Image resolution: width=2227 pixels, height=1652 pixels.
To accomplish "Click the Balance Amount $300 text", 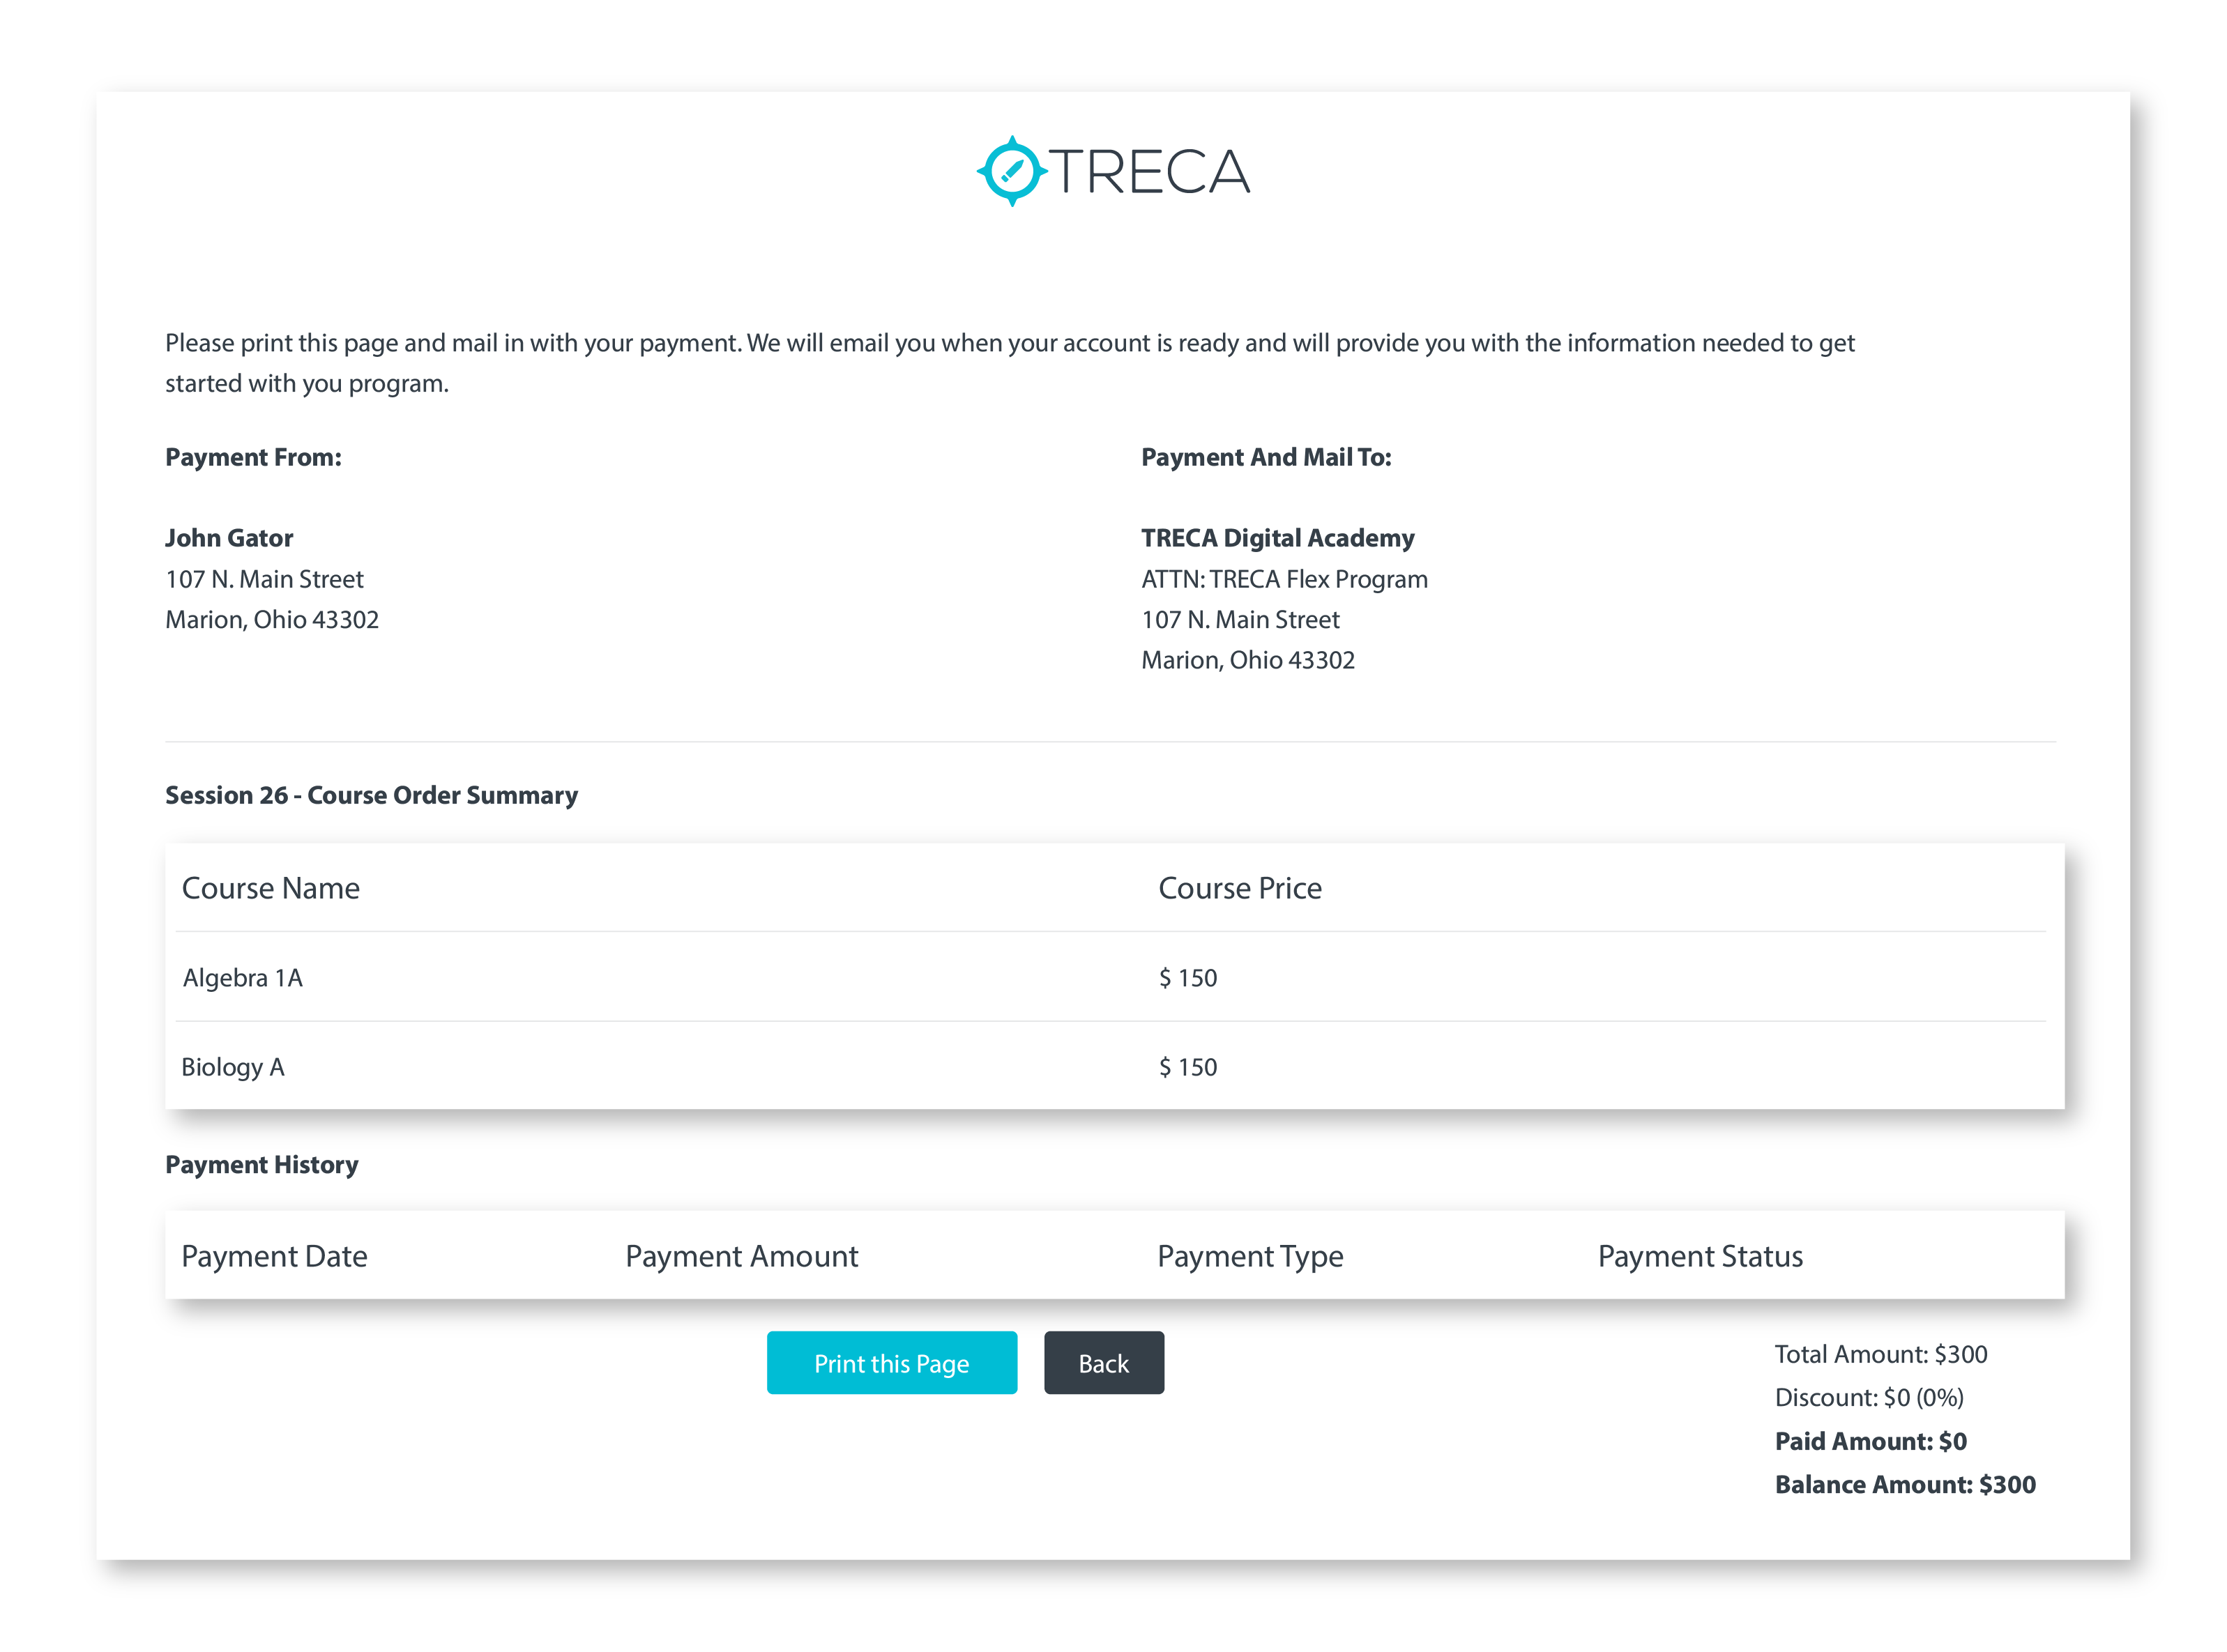I will [1904, 1484].
